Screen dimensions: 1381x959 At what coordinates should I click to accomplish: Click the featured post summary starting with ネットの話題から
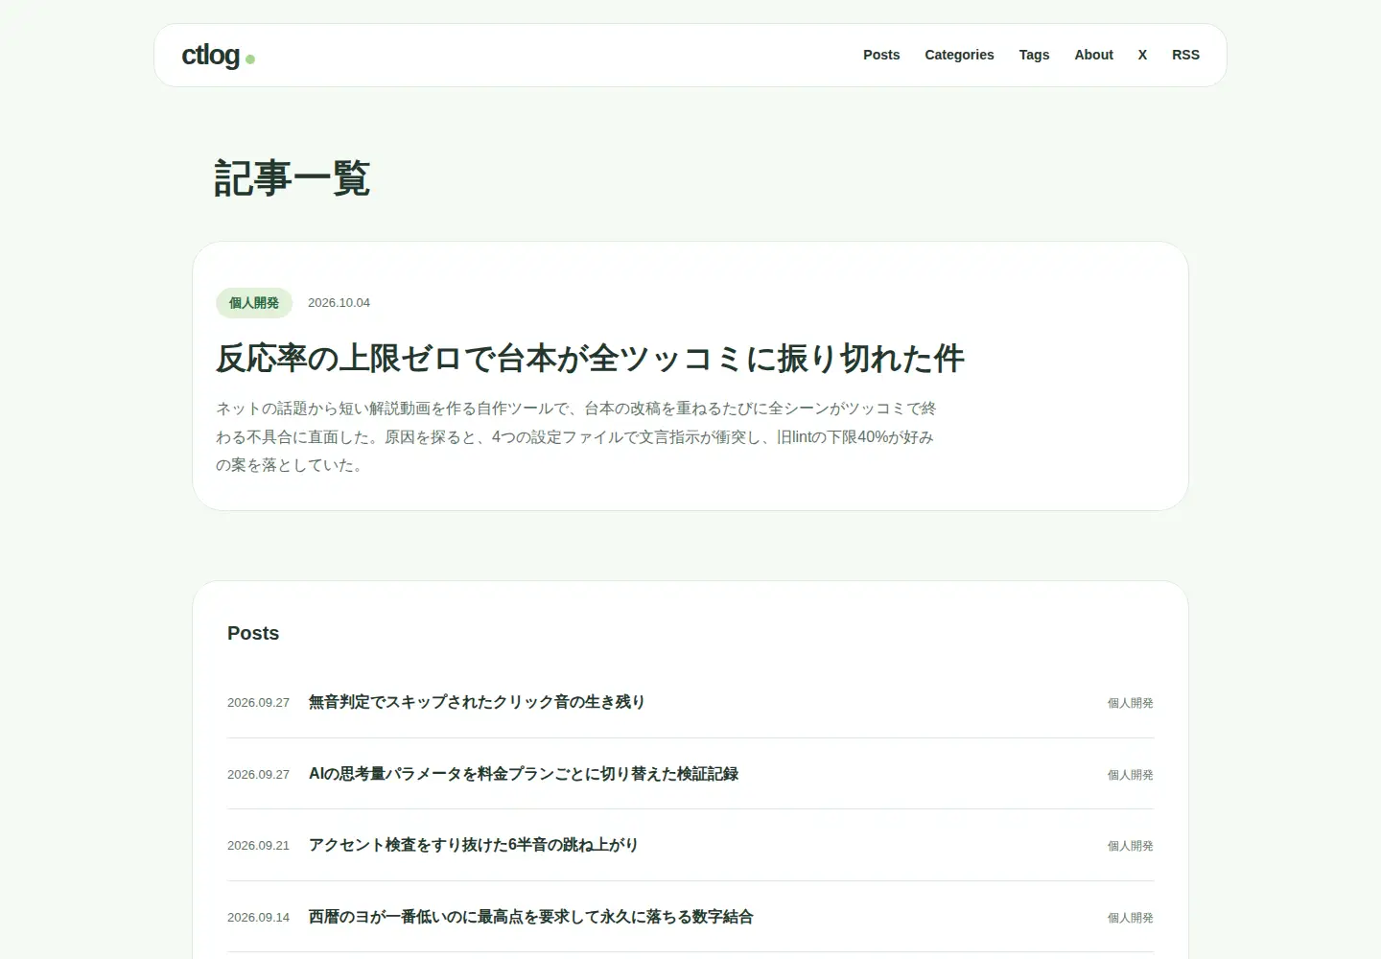point(575,436)
